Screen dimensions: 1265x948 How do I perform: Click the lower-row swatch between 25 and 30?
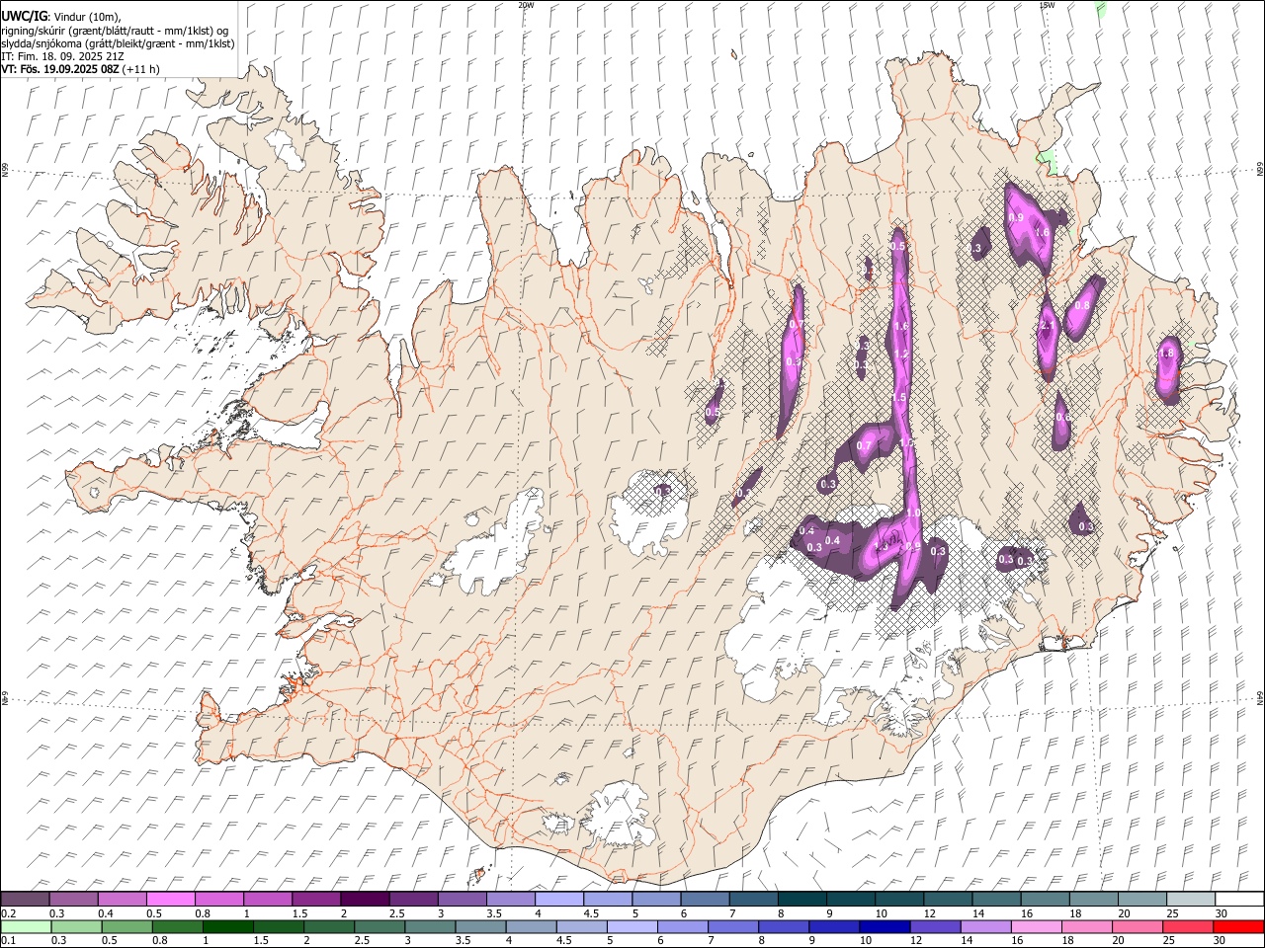point(1188,926)
